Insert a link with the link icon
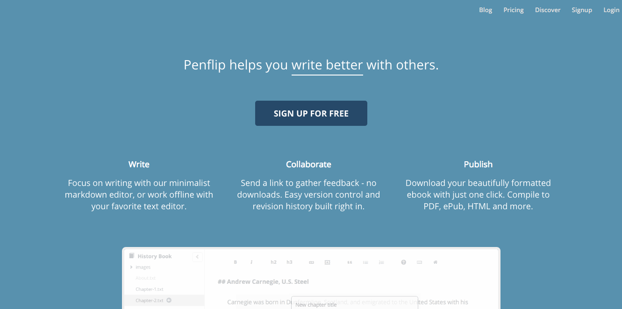Image resolution: width=622 pixels, height=309 pixels. [311, 262]
